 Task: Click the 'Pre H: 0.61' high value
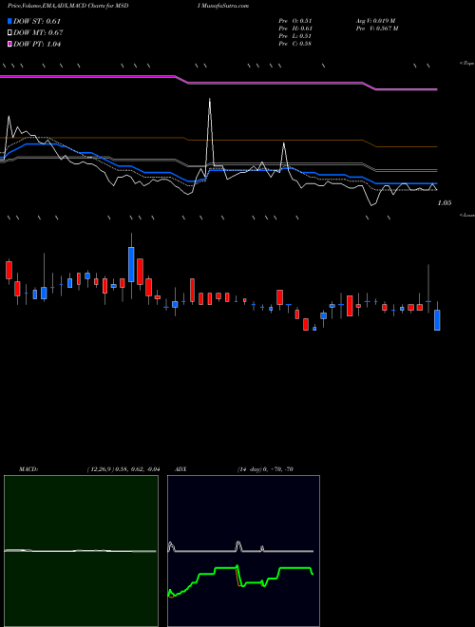pyautogui.click(x=295, y=28)
